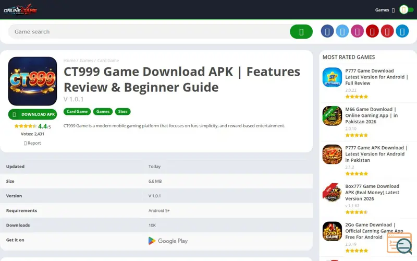Screen dimensions: 417x261
Task: Open P777 Game APK Download thumbnail
Action: 332,154
